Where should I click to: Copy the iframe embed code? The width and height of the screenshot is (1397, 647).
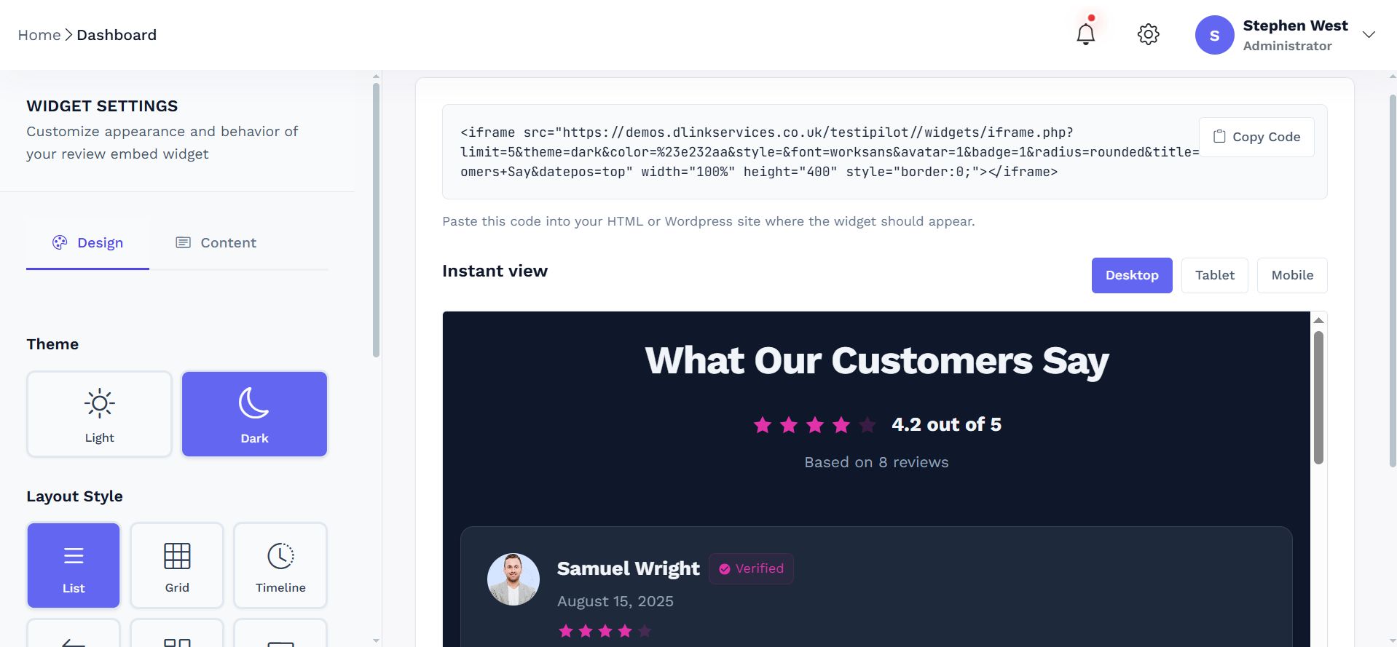[x=1256, y=137]
